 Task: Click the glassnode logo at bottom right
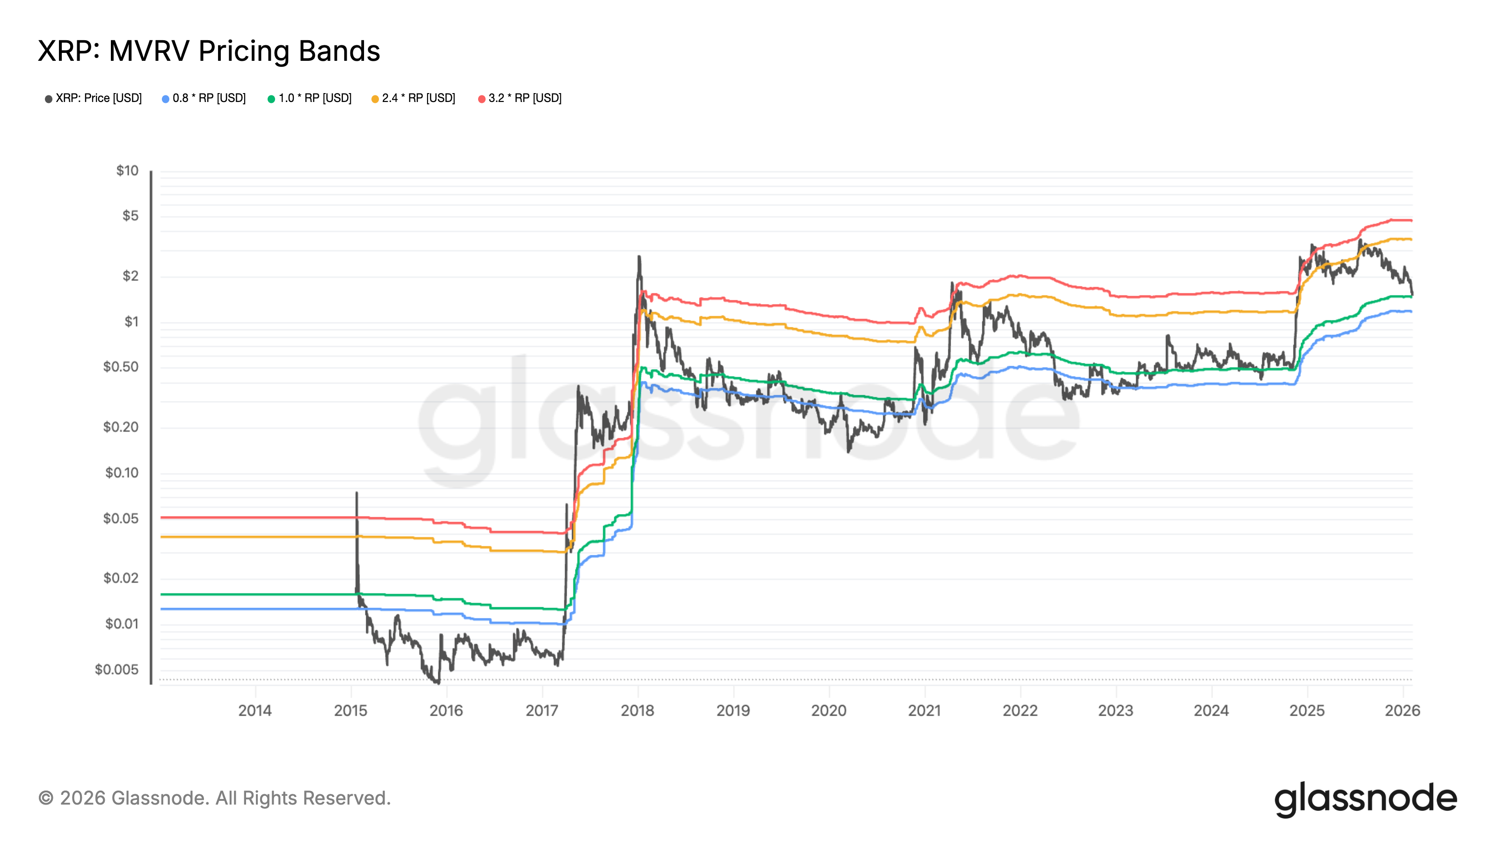(1365, 799)
